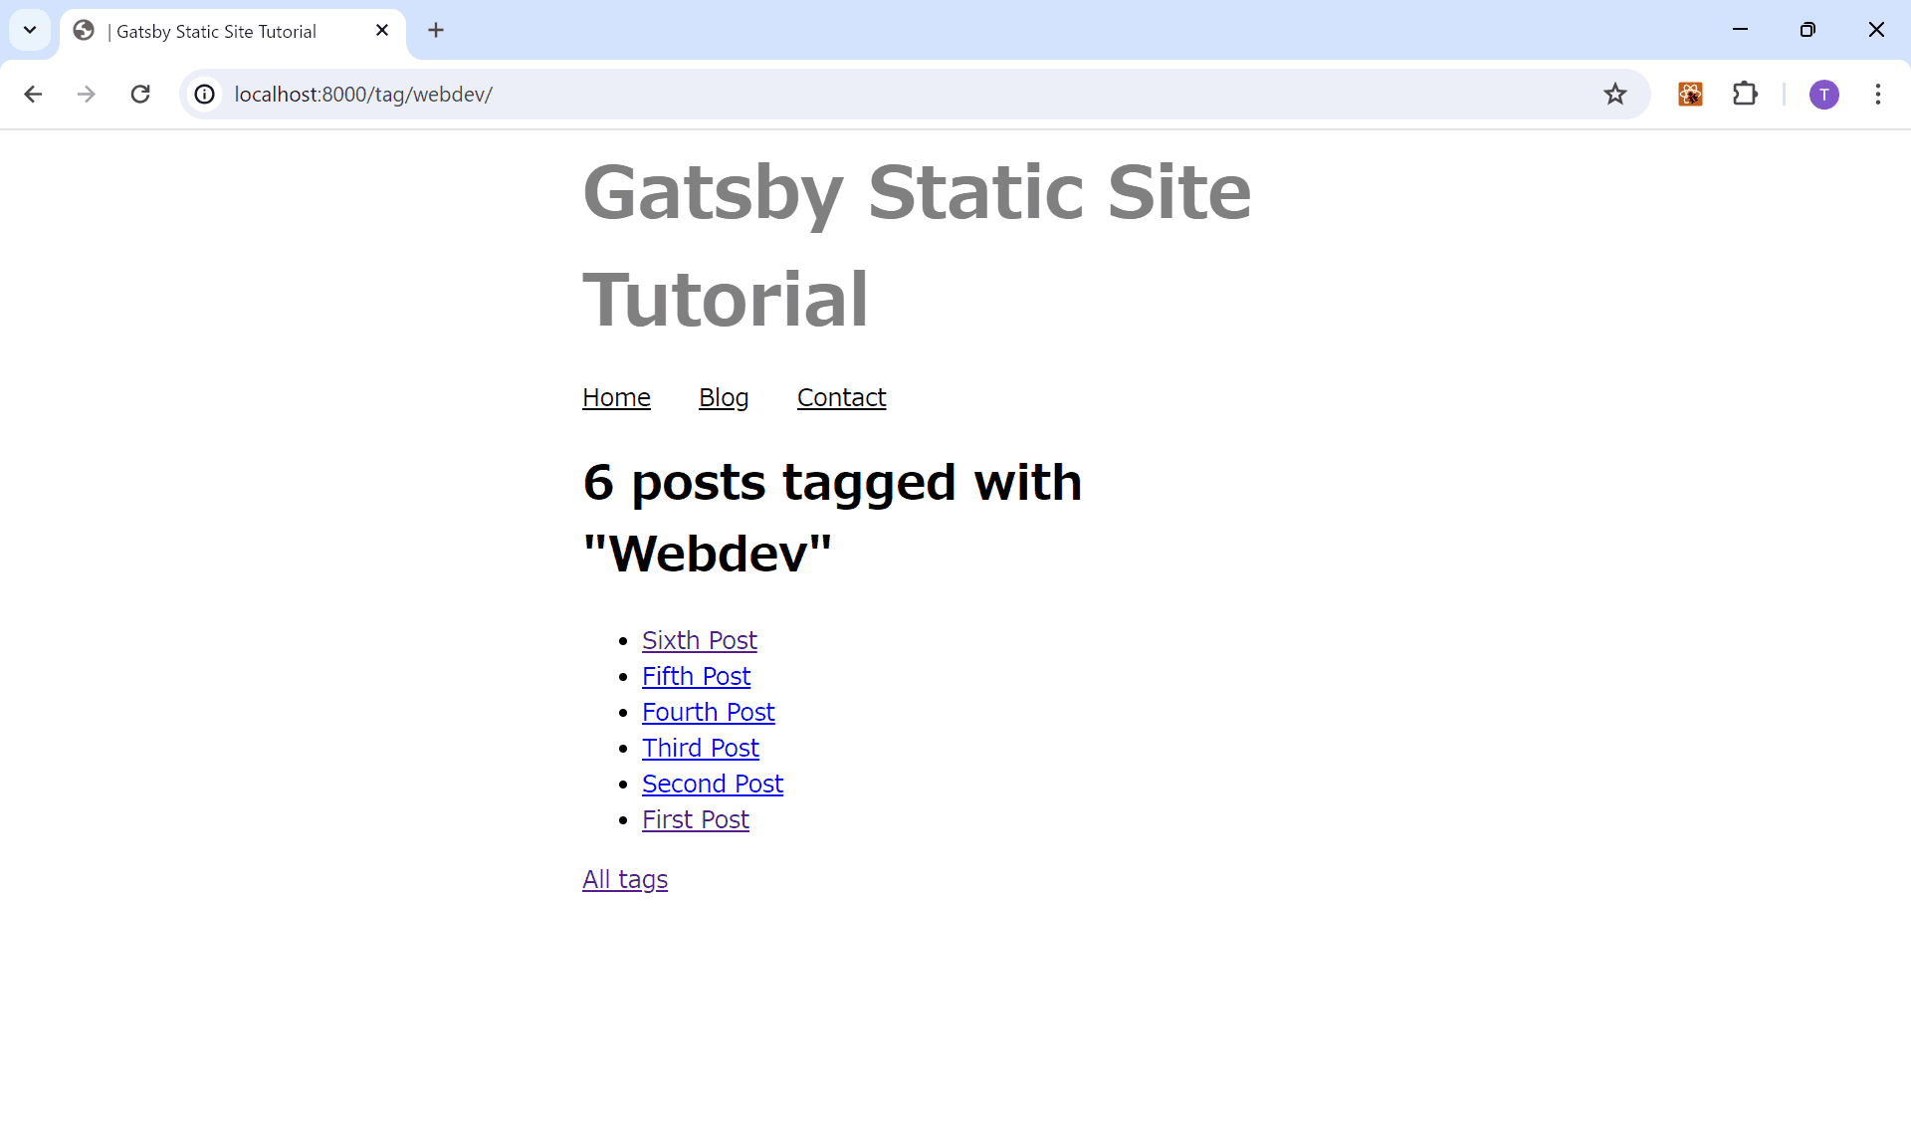Open the Contact page link
Viewport: 1911px width, 1123px height.
pyautogui.click(x=840, y=397)
